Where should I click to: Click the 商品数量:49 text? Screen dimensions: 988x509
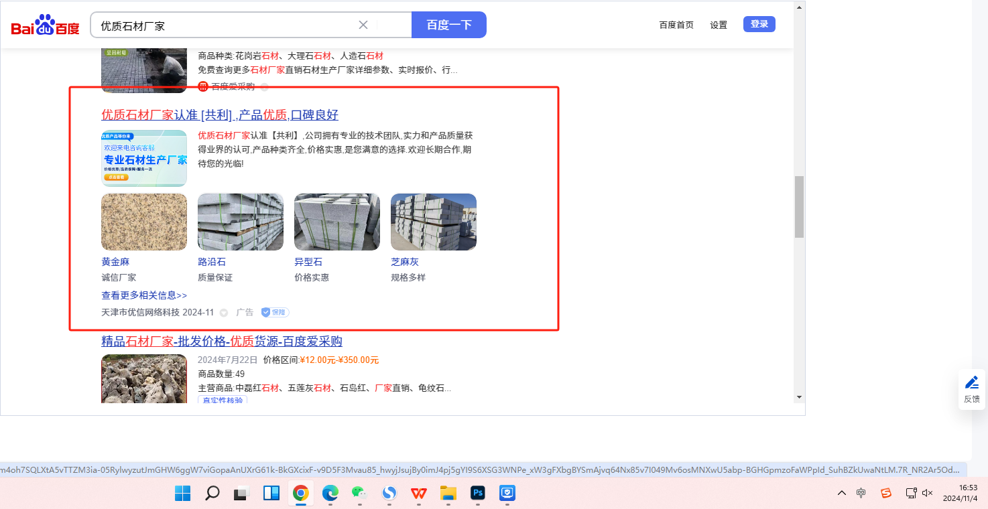[x=221, y=374]
